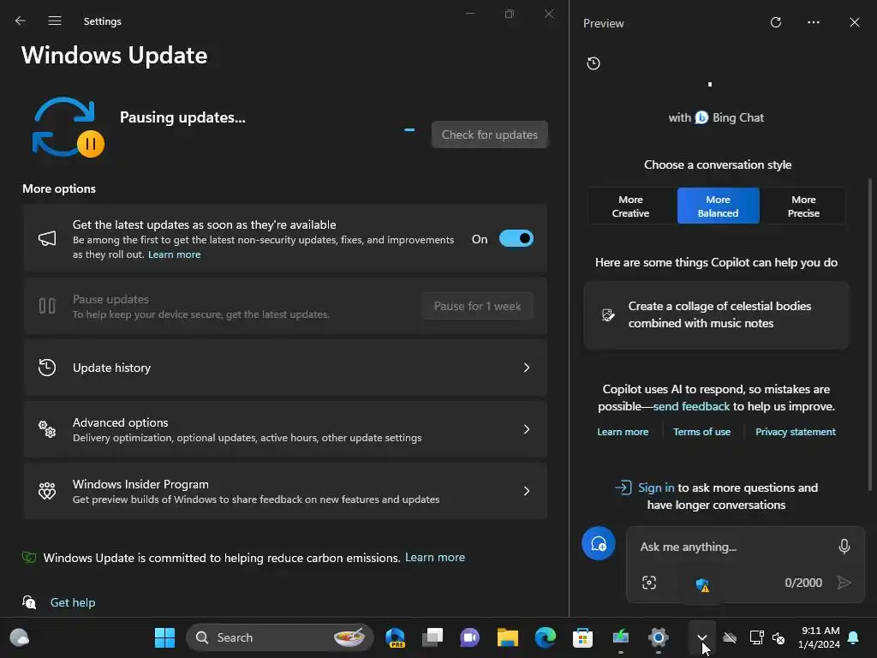Image resolution: width=877 pixels, height=658 pixels.
Task: Click Check for updates button
Action: click(489, 135)
